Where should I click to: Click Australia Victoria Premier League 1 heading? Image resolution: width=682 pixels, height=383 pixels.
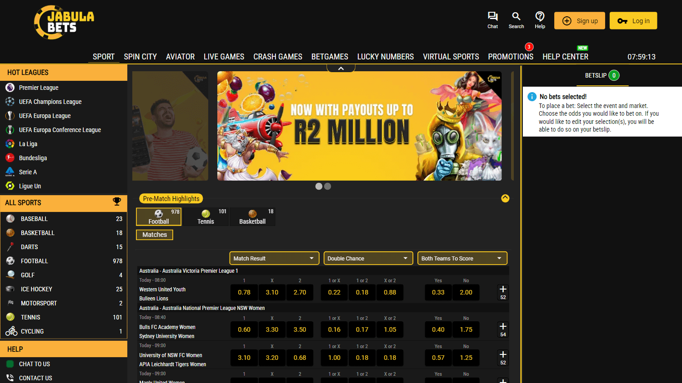click(189, 271)
